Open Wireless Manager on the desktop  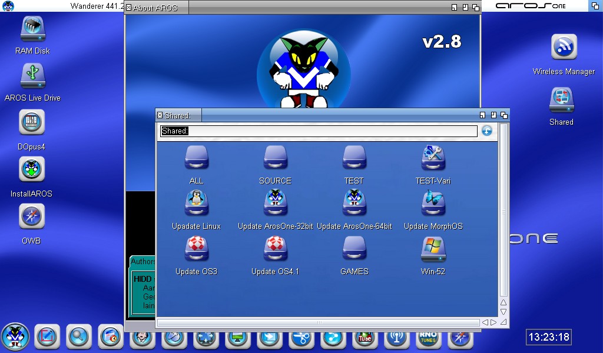point(564,48)
